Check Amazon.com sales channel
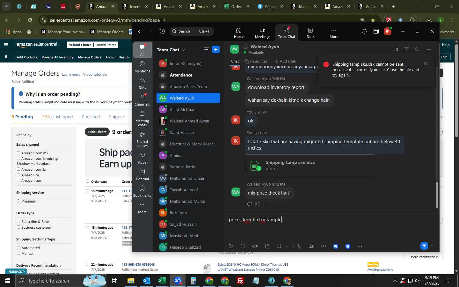 coord(18,180)
